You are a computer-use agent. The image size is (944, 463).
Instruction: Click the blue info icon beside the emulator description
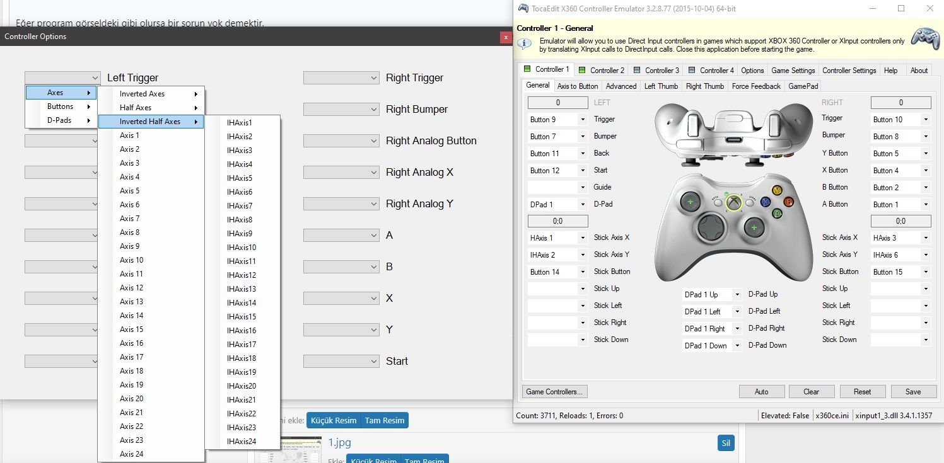[524, 43]
